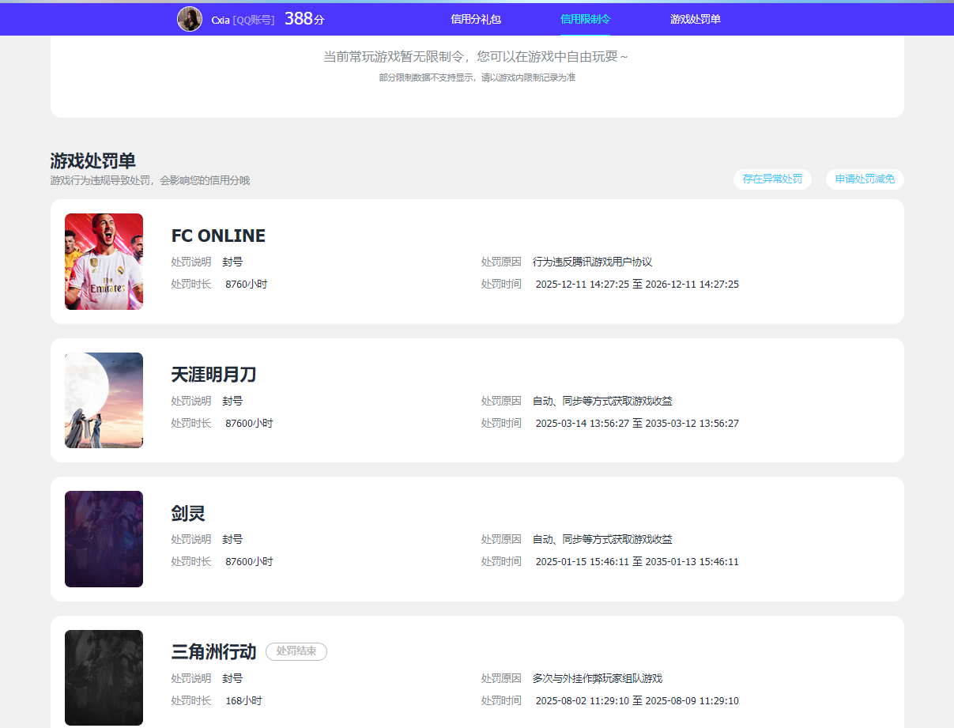Click the 申请处罚减免 button
954x728 pixels.
(865, 179)
